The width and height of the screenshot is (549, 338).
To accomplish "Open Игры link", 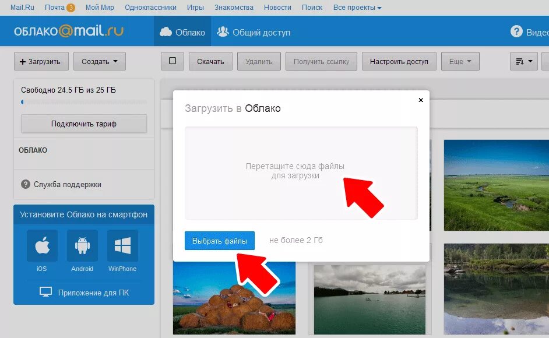I will [x=195, y=8].
